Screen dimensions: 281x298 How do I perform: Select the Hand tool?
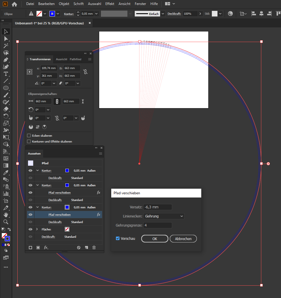point(5,215)
